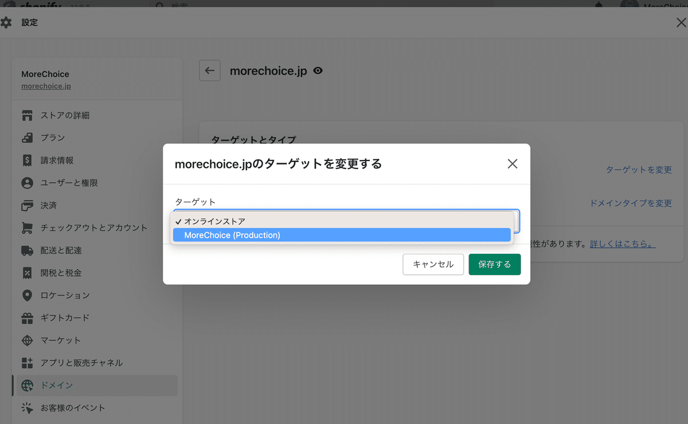Click the gift card icon
Image resolution: width=688 pixels, height=424 pixels.
[27, 317]
